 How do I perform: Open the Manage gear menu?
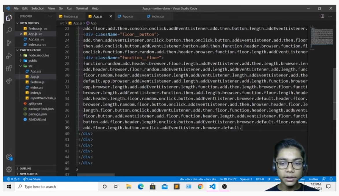[9, 169]
